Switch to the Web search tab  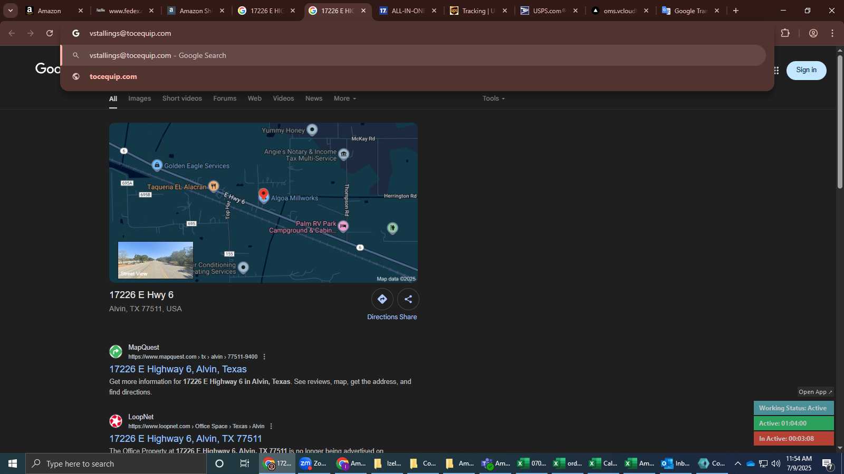coord(255,98)
